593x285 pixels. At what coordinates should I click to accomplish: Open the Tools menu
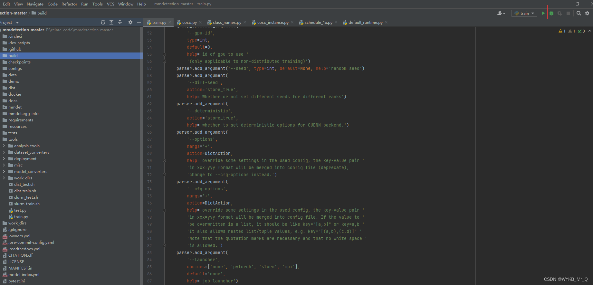click(97, 4)
